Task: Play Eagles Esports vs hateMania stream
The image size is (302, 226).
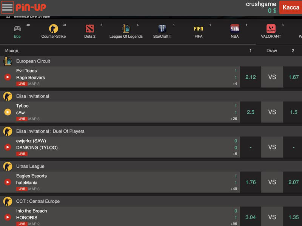Action: click(x=8, y=182)
